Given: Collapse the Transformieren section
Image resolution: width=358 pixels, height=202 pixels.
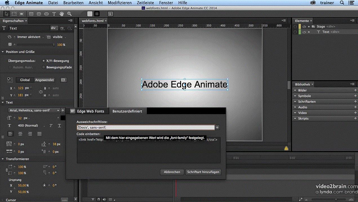Looking at the screenshot, I should point(3,159).
